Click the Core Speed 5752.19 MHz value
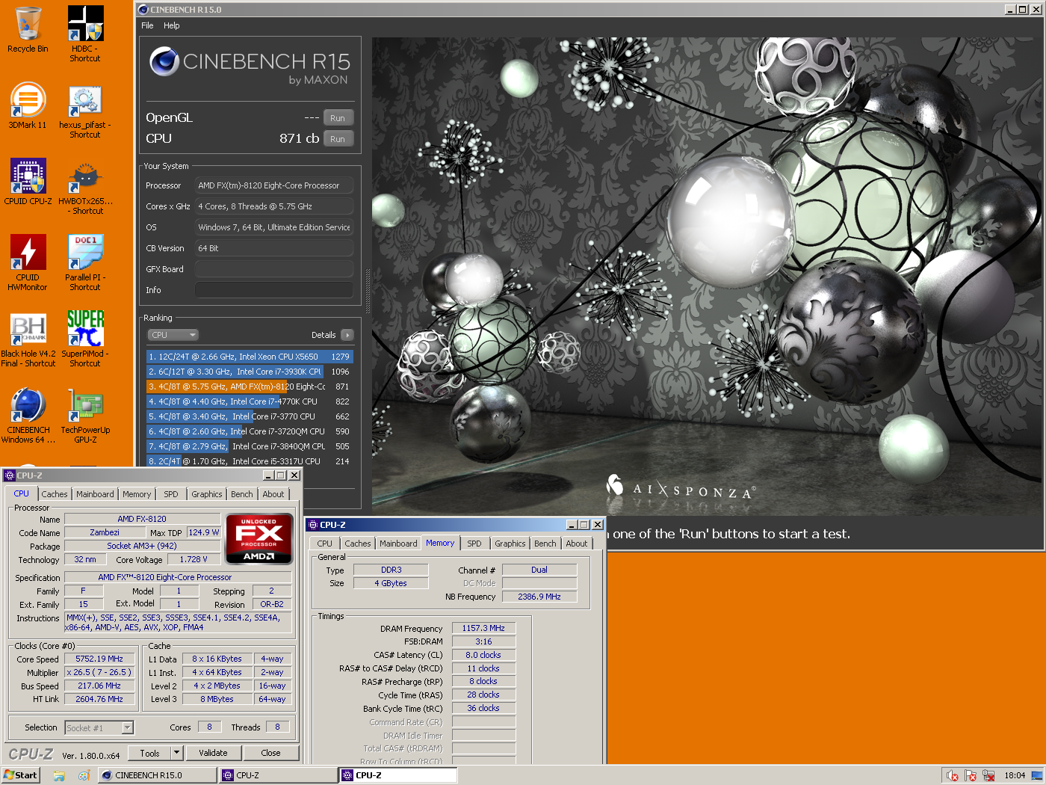Image resolution: width=1046 pixels, height=785 pixels. [x=99, y=659]
